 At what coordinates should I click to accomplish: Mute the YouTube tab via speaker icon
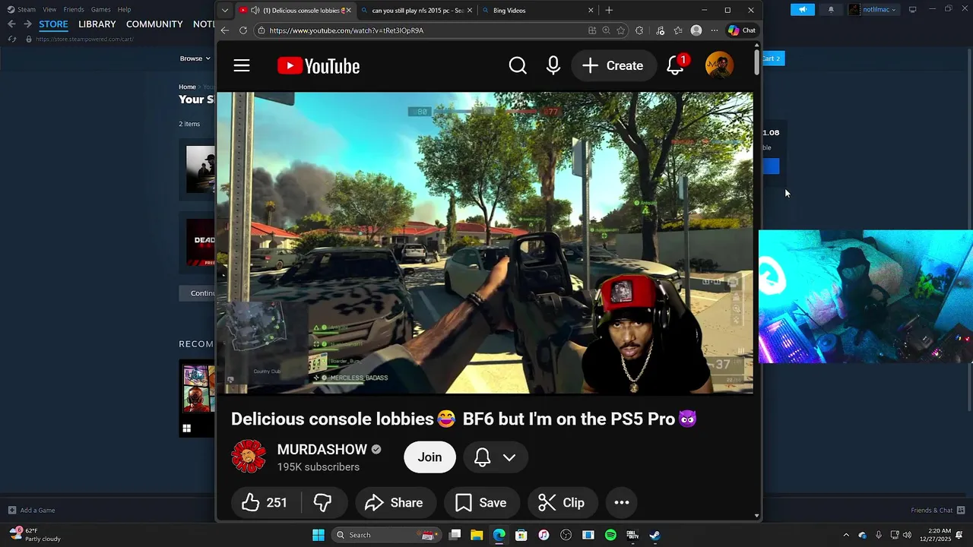click(255, 11)
